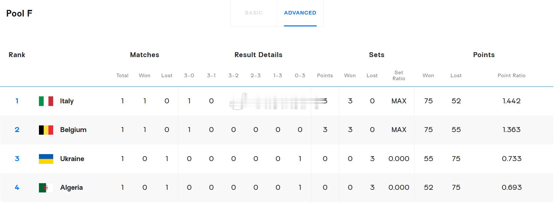
Task: Click rank number 4 for Algeria
Action: [x=17, y=187]
